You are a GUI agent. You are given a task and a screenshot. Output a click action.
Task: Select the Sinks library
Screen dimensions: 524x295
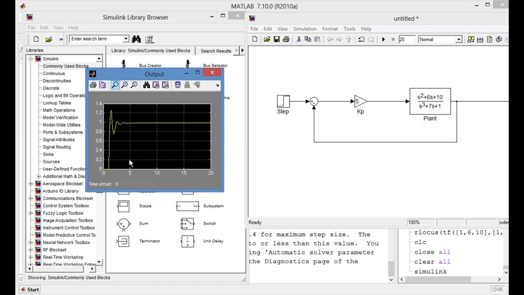(x=48, y=154)
